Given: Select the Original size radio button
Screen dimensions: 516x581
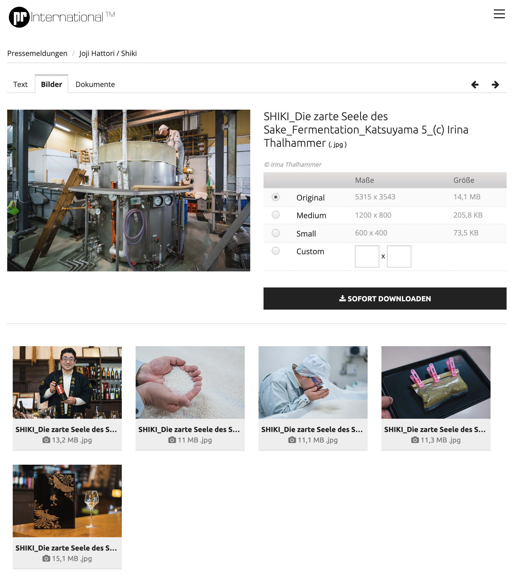Looking at the screenshot, I should coord(275,197).
